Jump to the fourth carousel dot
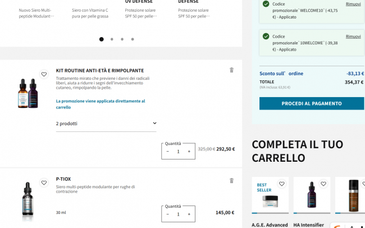The image size is (365, 228). pos(133,39)
